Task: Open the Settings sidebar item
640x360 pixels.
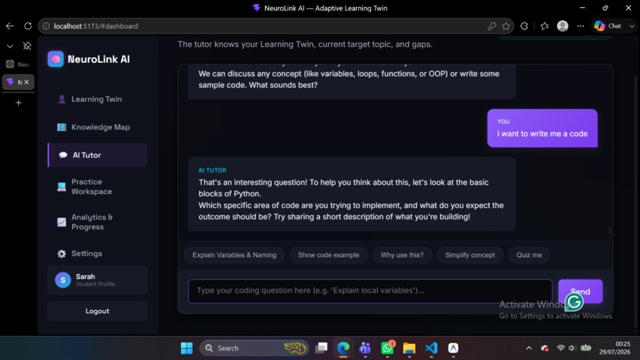Action: click(97, 254)
